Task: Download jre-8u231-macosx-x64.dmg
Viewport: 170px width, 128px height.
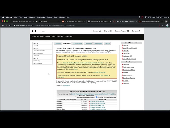Action: tap(98, 109)
